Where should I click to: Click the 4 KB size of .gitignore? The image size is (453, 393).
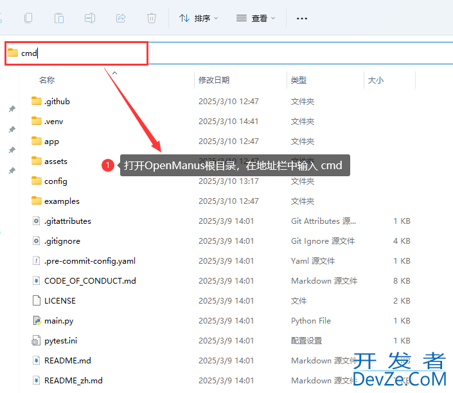point(402,241)
